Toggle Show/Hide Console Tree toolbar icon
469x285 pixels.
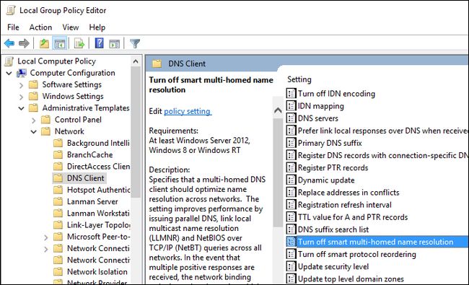[x=59, y=44]
